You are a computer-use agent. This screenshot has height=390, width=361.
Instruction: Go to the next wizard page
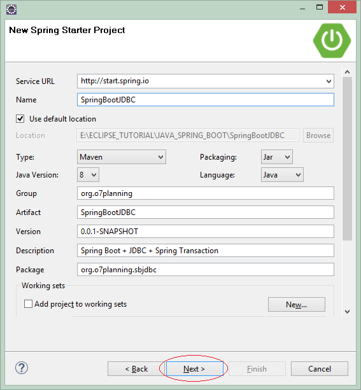[x=194, y=368]
